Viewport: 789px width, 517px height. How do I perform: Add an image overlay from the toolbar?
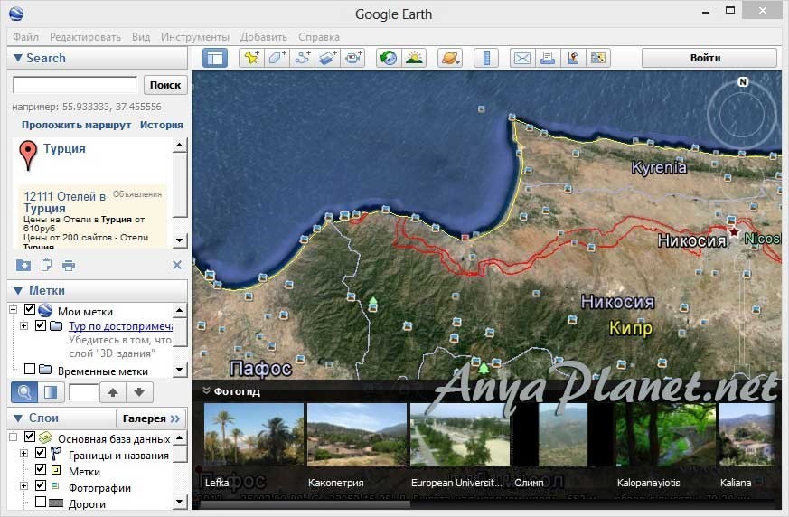pyautogui.click(x=327, y=58)
